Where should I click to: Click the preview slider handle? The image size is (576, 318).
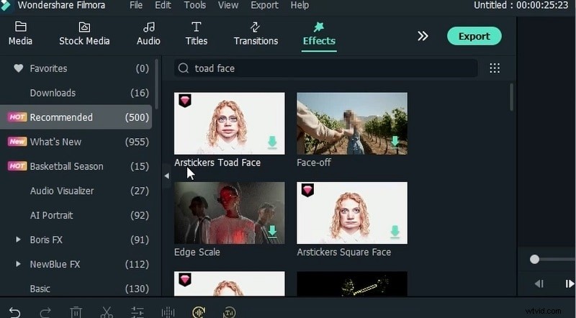(534, 259)
